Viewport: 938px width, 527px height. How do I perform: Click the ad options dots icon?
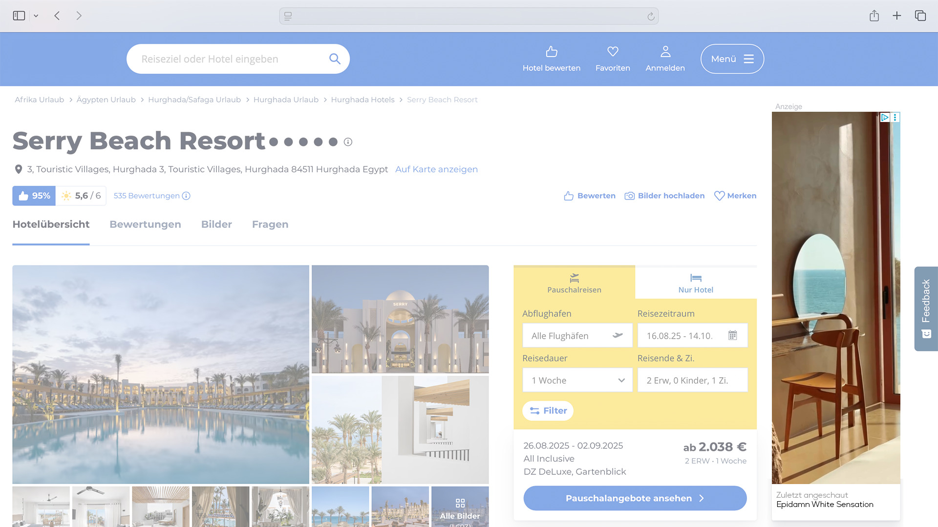click(x=895, y=117)
